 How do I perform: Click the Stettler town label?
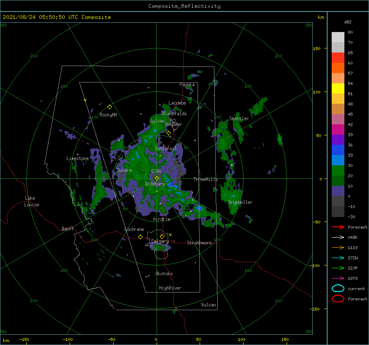coord(239,119)
